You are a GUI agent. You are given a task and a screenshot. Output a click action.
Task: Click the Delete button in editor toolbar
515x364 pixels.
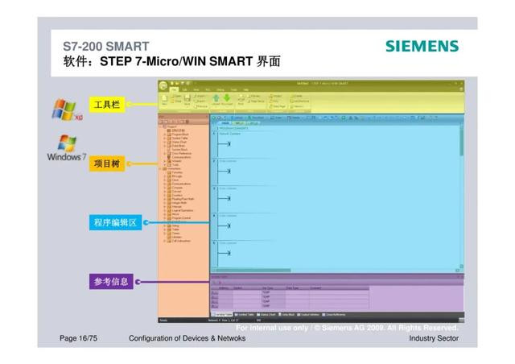(x=295, y=118)
